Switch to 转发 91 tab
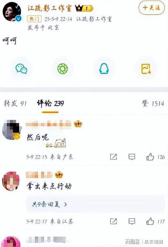 [x=15, y=103]
